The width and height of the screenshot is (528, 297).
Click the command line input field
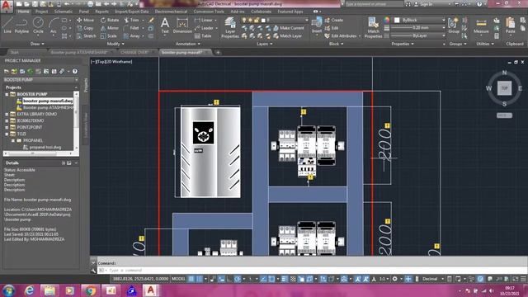[313, 270]
